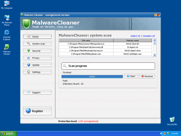This screenshot has height=136, width=181.
Task: Remove the detected infections
Action: point(147,76)
